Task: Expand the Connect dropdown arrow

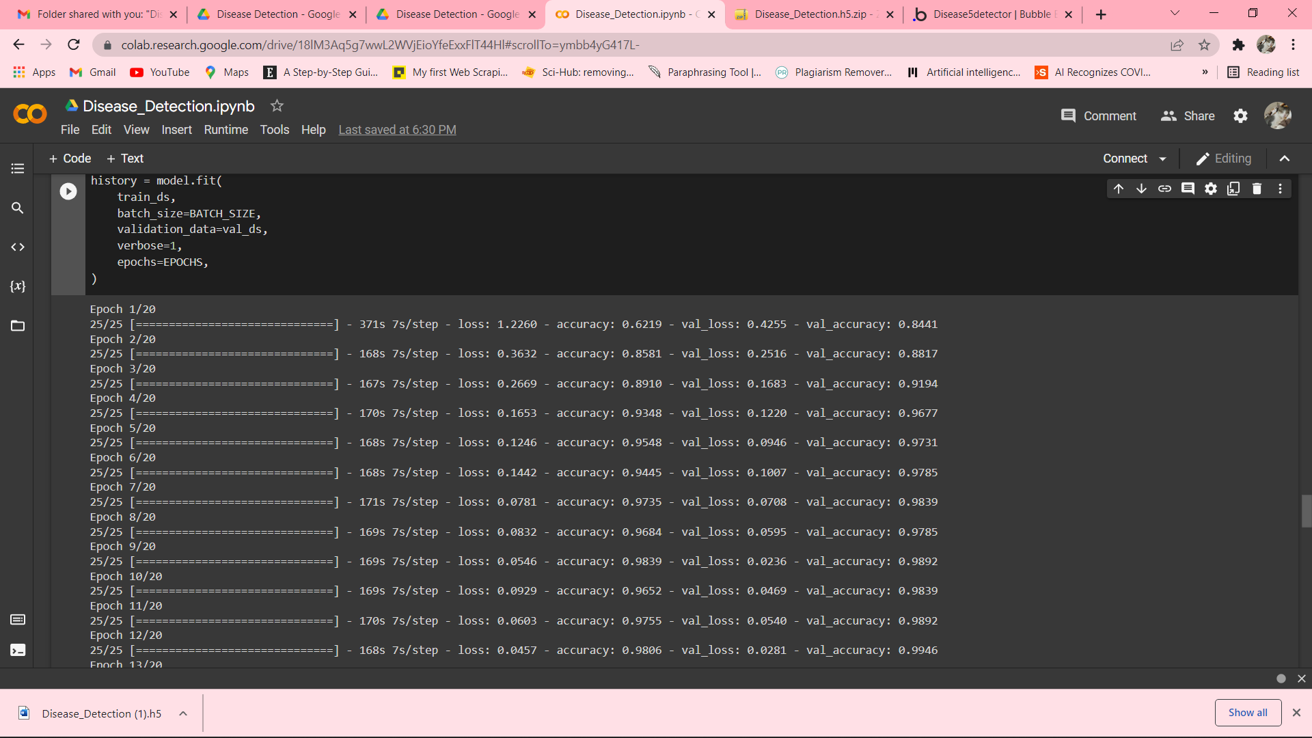Action: tap(1163, 159)
